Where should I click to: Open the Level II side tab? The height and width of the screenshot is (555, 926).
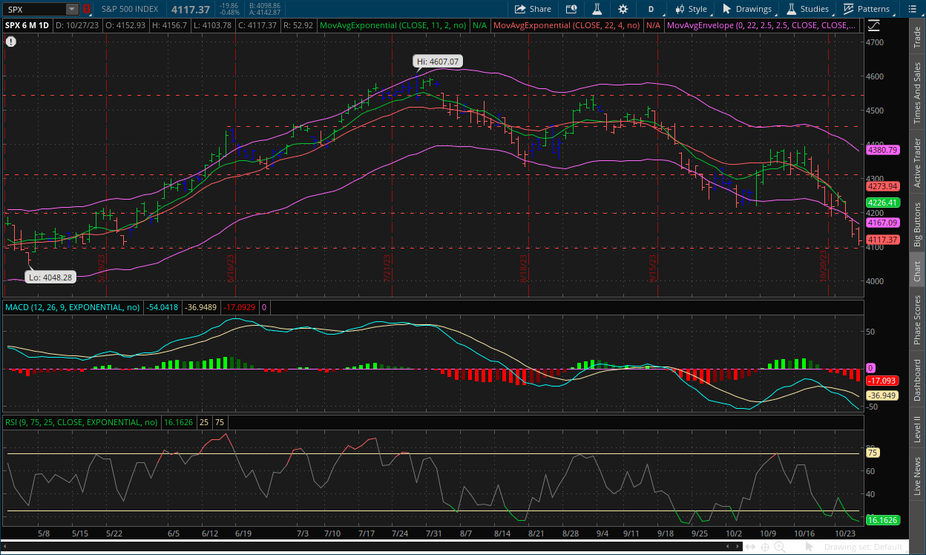917,430
